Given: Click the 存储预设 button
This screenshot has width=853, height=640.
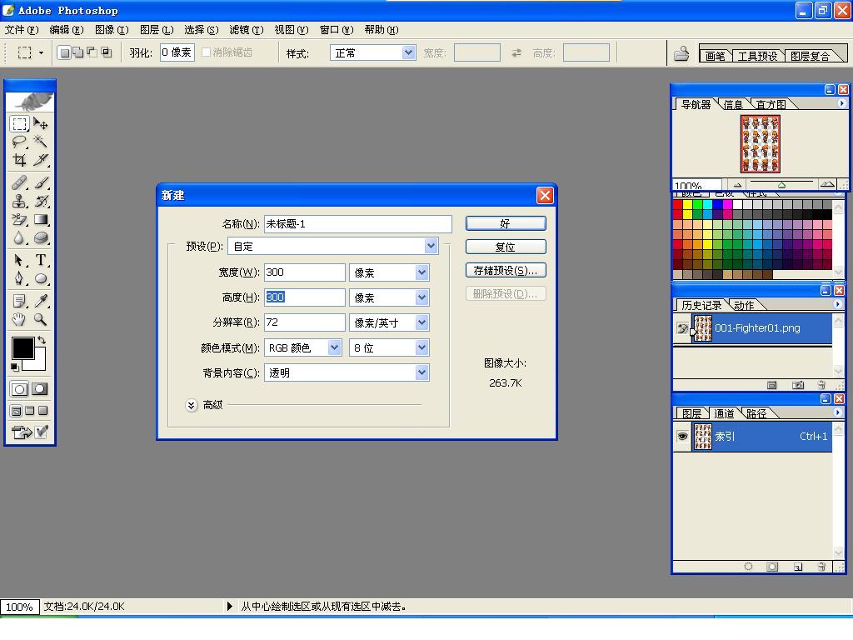Looking at the screenshot, I should 506,271.
